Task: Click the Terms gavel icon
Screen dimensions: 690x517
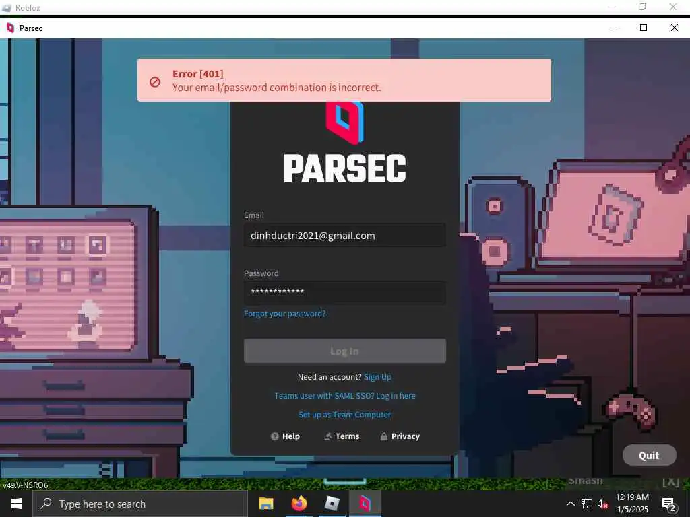Action: coord(328,436)
